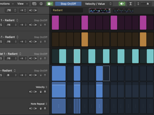154x115 pixels.
Task: Click Step On/Off label on blue /8 row
Action: pyautogui.click(x=41, y=71)
